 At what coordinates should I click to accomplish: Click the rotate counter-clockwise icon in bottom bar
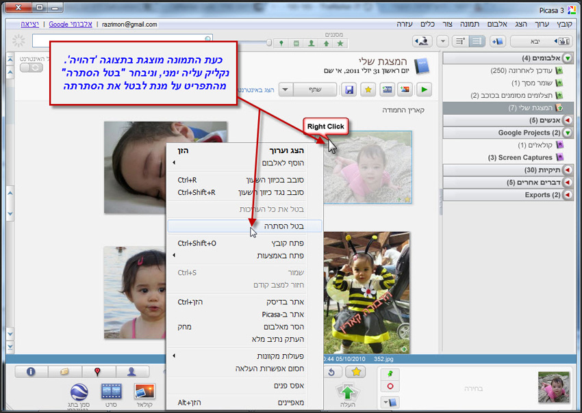pos(332,371)
